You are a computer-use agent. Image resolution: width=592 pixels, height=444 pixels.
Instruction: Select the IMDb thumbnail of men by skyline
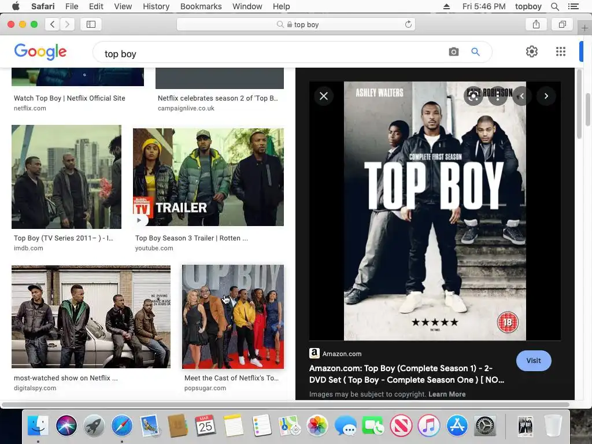(66, 177)
